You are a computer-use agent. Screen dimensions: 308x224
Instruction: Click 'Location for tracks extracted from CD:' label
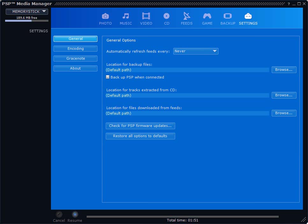(x=141, y=90)
